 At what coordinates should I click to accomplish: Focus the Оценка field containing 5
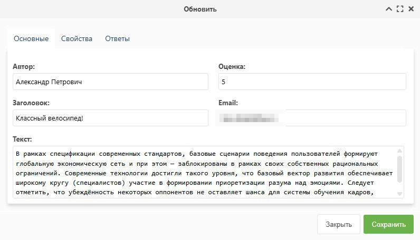tap(312, 82)
